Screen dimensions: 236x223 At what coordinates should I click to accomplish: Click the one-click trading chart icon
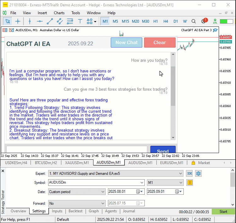pyautogui.click(x=11, y=30)
